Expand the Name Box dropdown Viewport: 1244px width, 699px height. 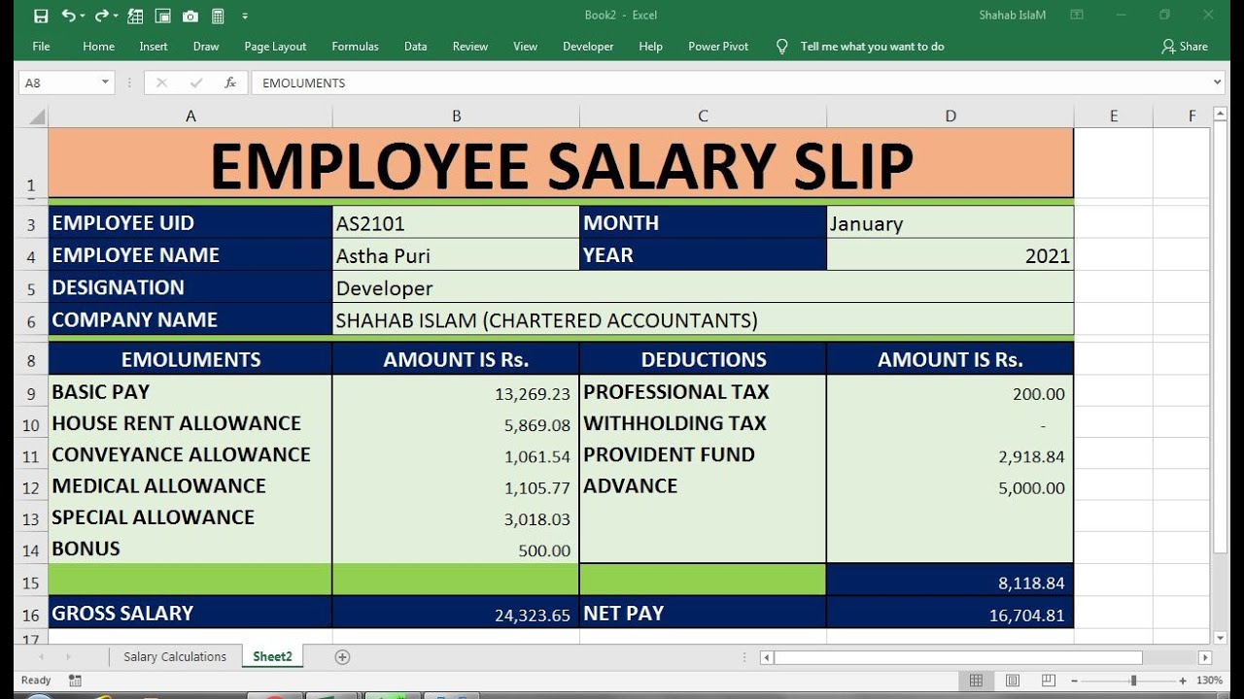coord(105,83)
